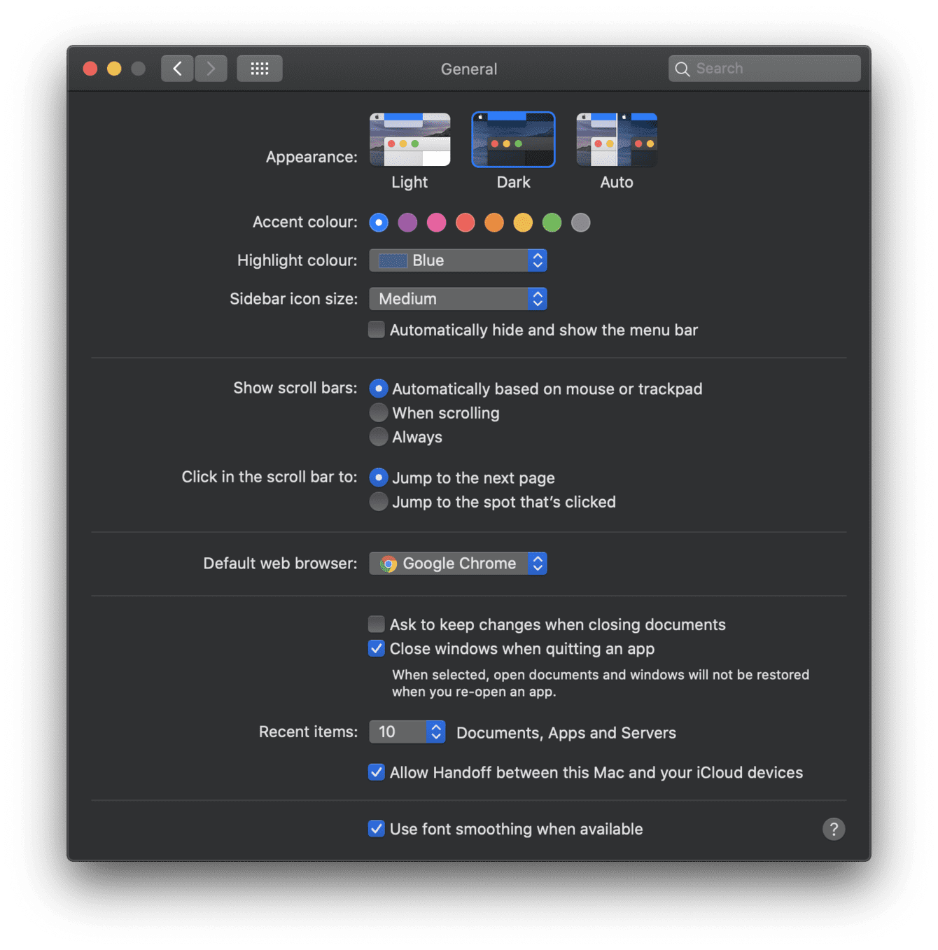Disable Allow Handoff between Mac and iCloud devices
938x950 pixels.
point(376,772)
